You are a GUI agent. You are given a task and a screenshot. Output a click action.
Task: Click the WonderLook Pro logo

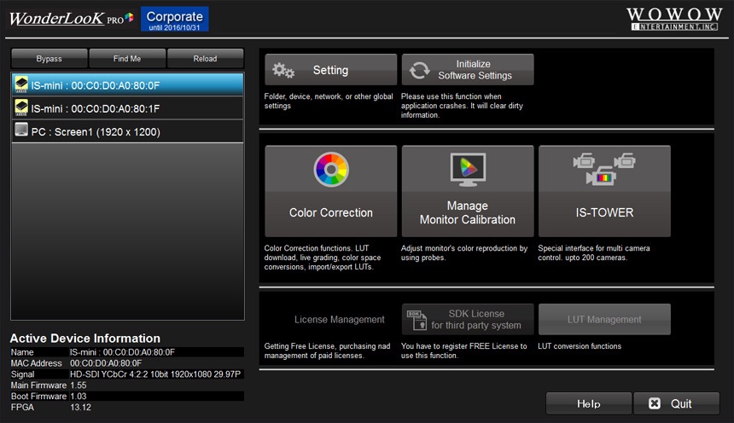pyautogui.click(x=71, y=18)
